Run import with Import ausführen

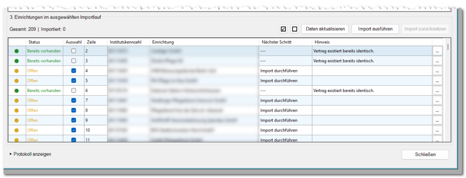pyautogui.click(x=375, y=29)
